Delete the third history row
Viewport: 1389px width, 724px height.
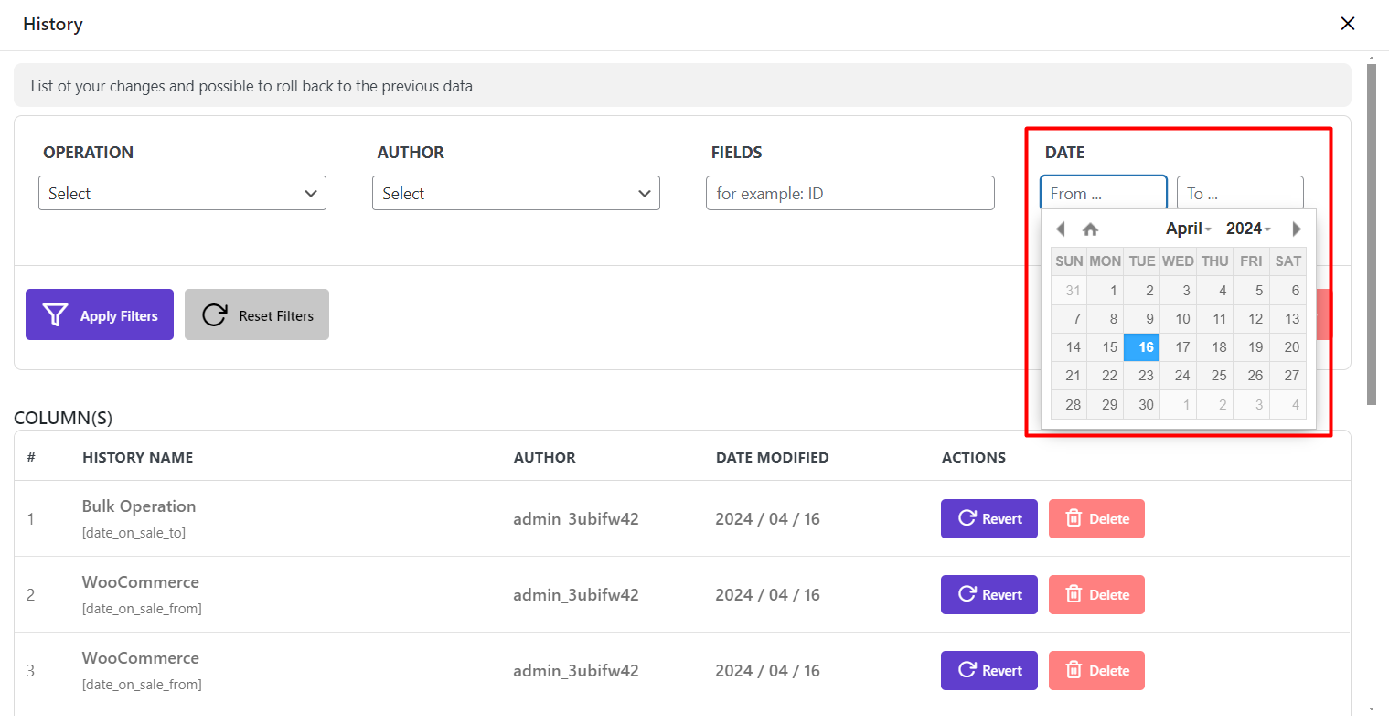1096,670
